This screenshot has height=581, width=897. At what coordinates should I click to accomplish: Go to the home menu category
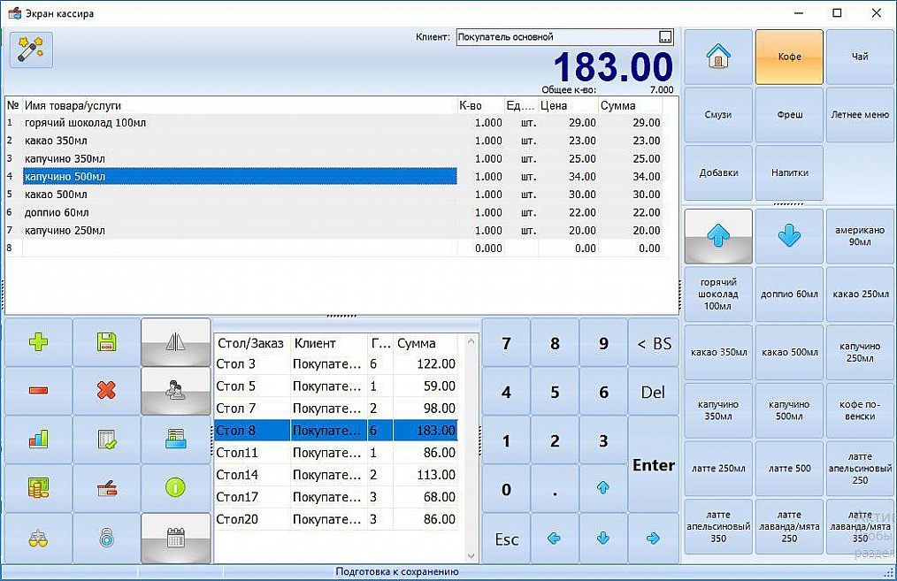tap(717, 57)
